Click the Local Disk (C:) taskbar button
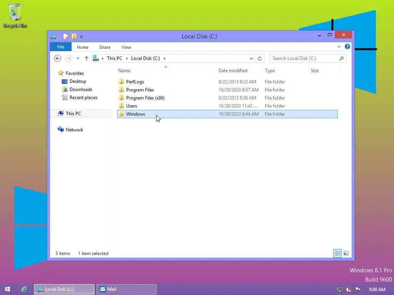The width and height of the screenshot is (394, 295). (64, 289)
